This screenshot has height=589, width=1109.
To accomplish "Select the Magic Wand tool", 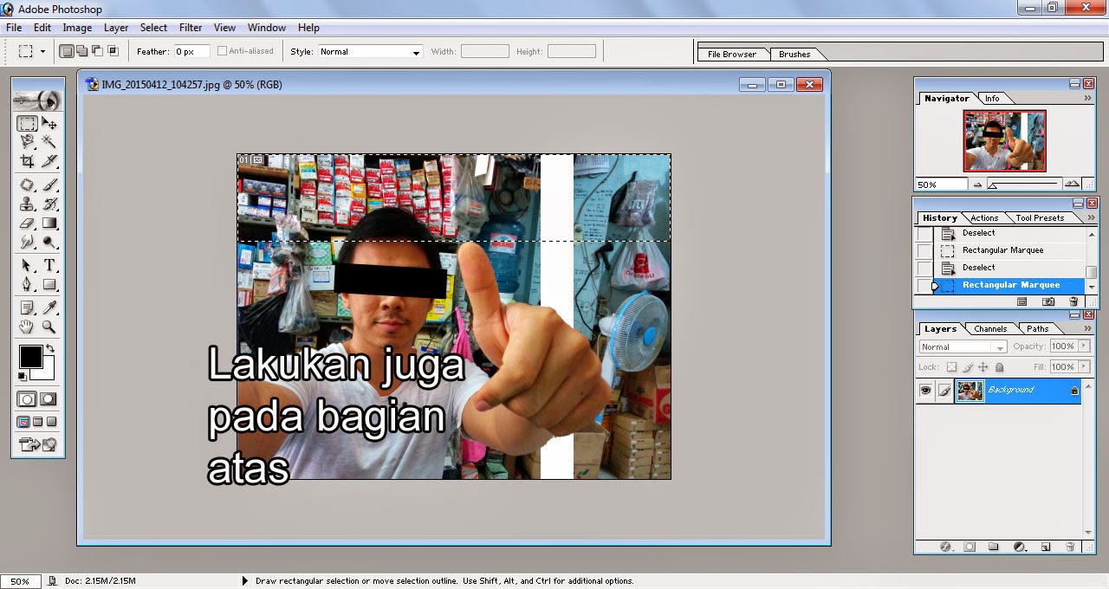I will click(x=49, y=141).
